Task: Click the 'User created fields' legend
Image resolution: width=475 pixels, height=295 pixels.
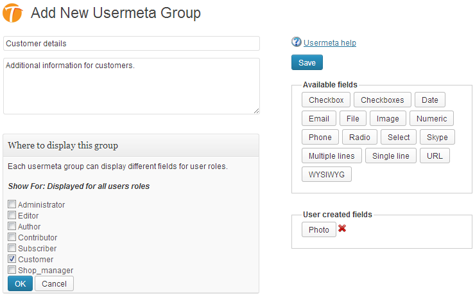Action: 337,215
